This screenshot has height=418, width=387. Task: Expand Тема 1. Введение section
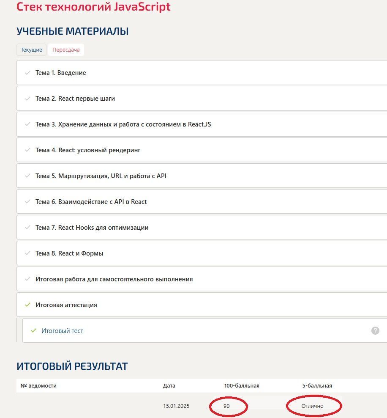click(x=202, y=73)
